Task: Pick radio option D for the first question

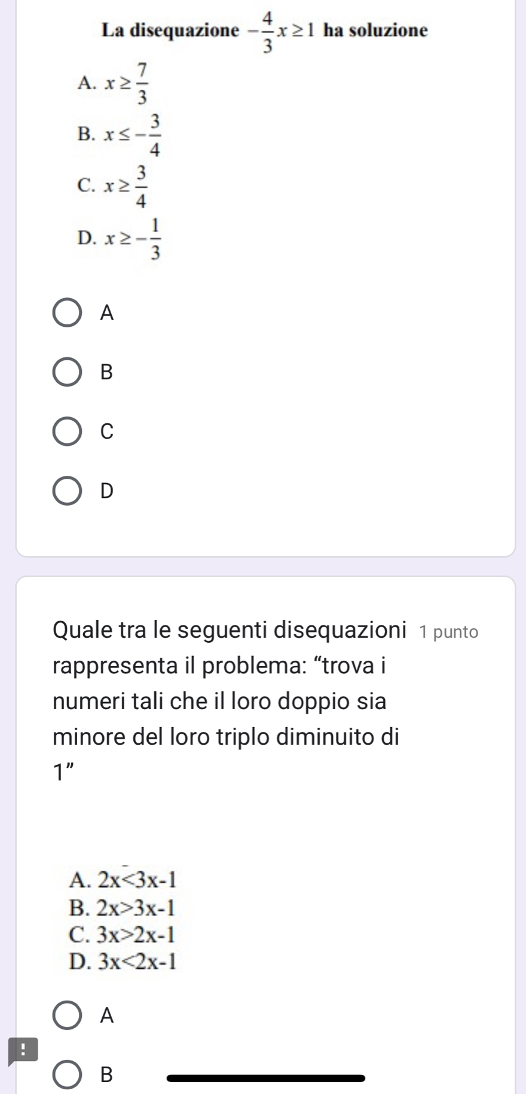Action: [68, 491]
